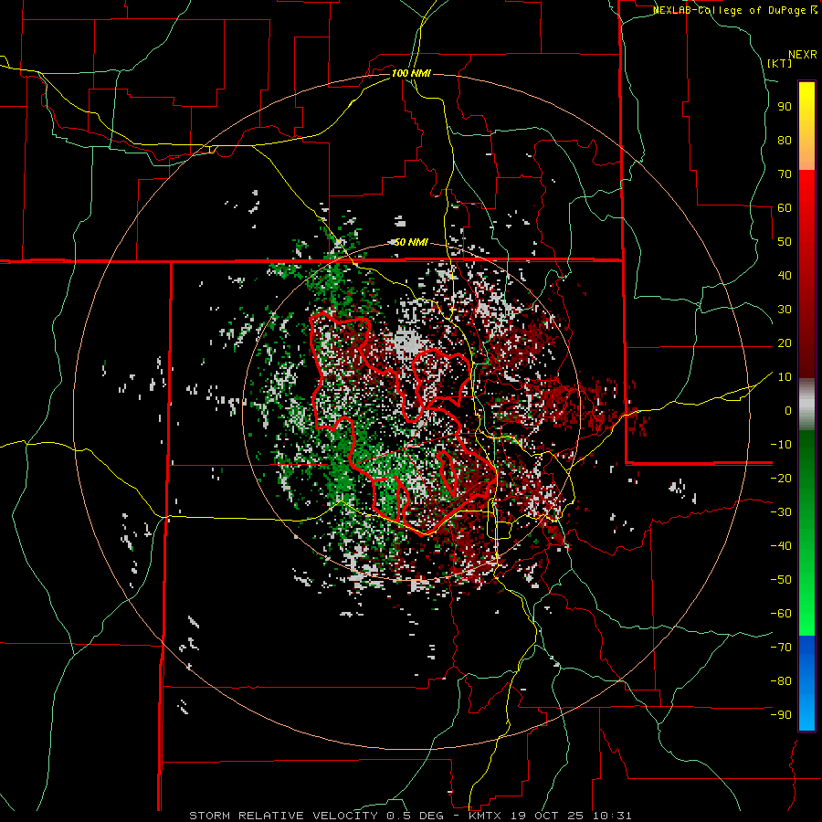Screen dimensions: 822x822
Task: Select the 10 value on the velocity scale
Action: click(x=785, y=377)
